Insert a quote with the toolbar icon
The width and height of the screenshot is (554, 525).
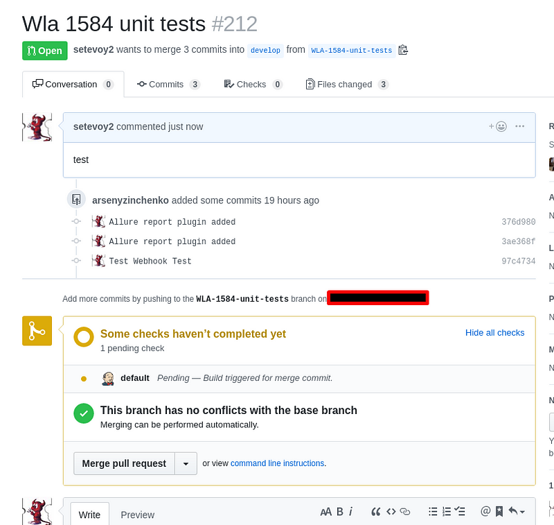(x=376, y=512)
